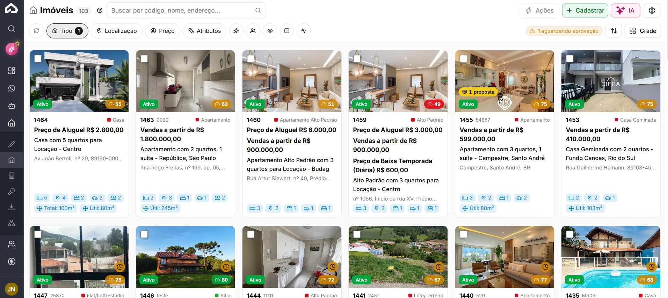Open building icon in sidebar
Screen dimensions: 668x298
[12, 176]
